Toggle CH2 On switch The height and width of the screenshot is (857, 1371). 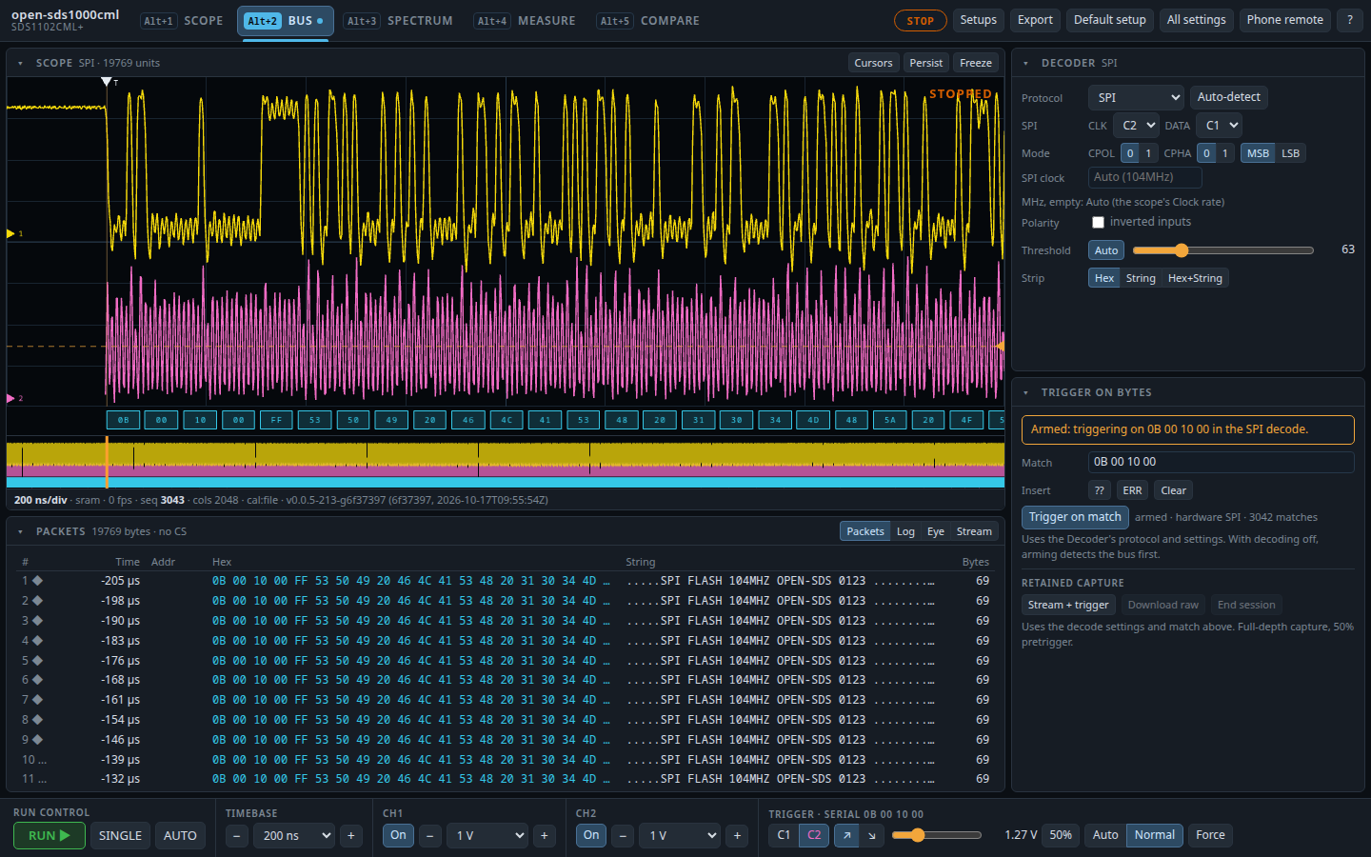point(591,835)
